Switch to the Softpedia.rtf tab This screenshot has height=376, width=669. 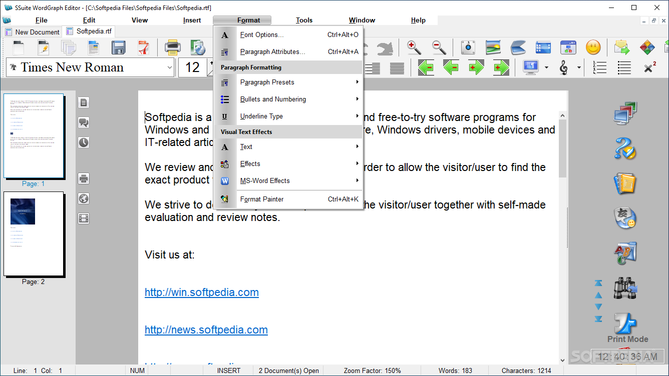click(89, 31)
